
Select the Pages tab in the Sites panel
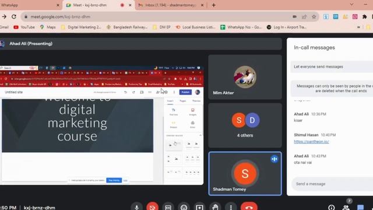(x=182, y=101)
